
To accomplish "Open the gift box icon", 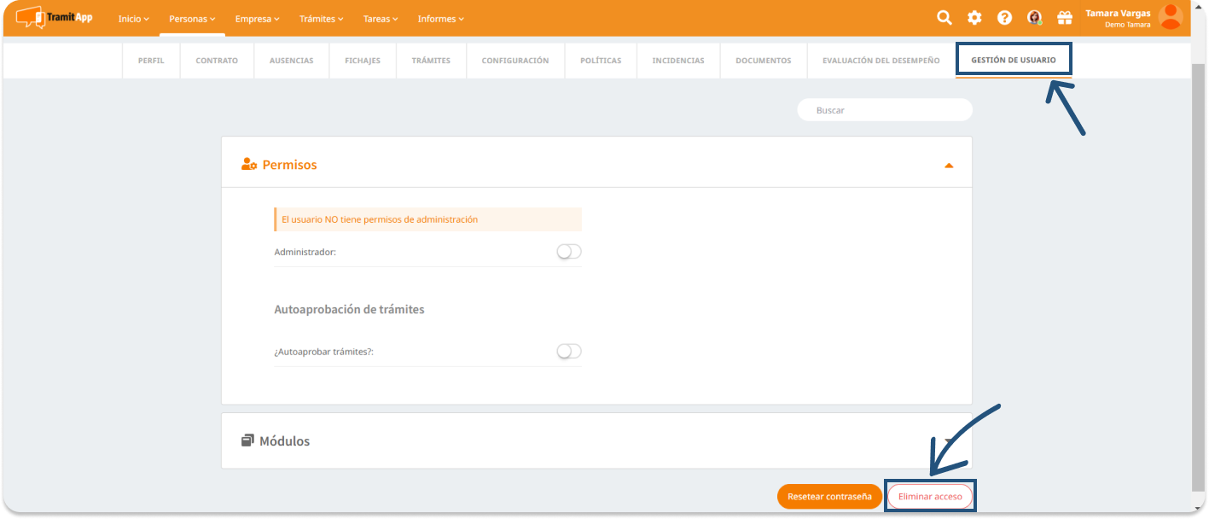I will coord(1064,18).
